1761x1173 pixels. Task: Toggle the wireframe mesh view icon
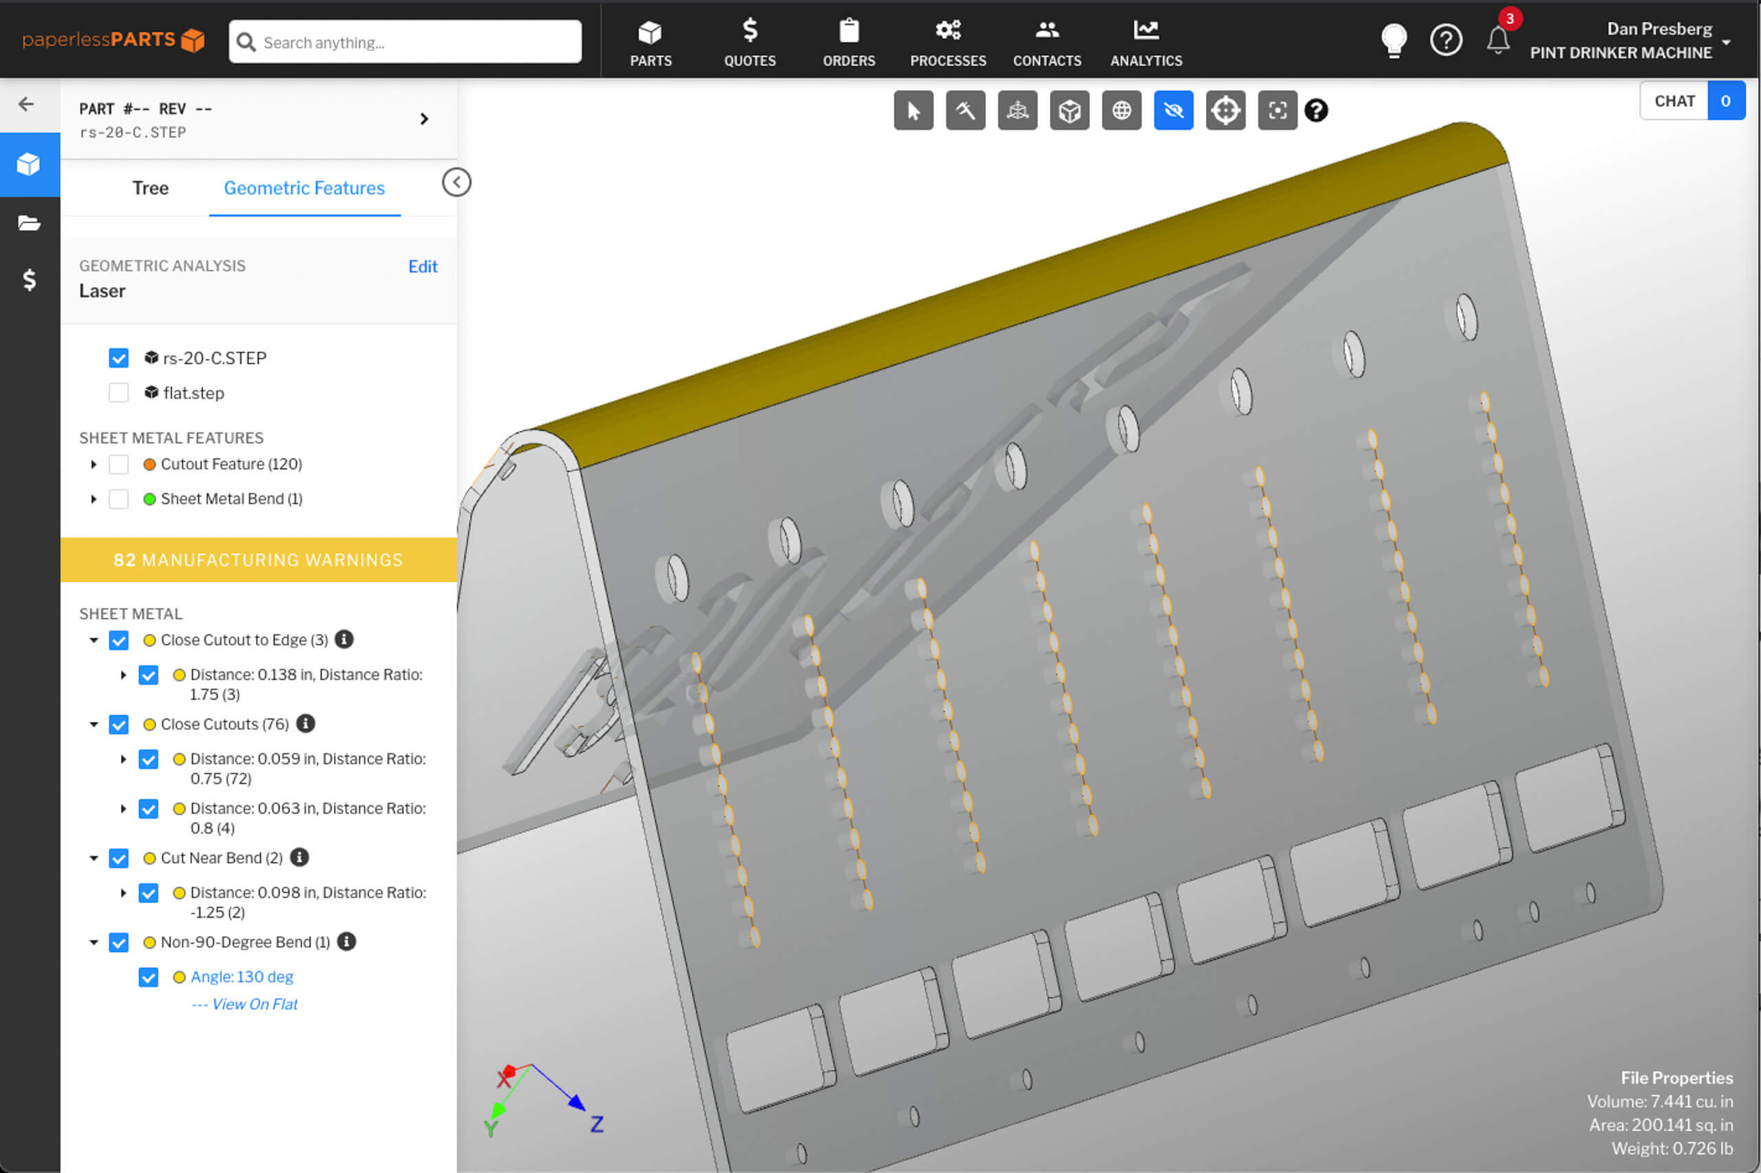1017,111
